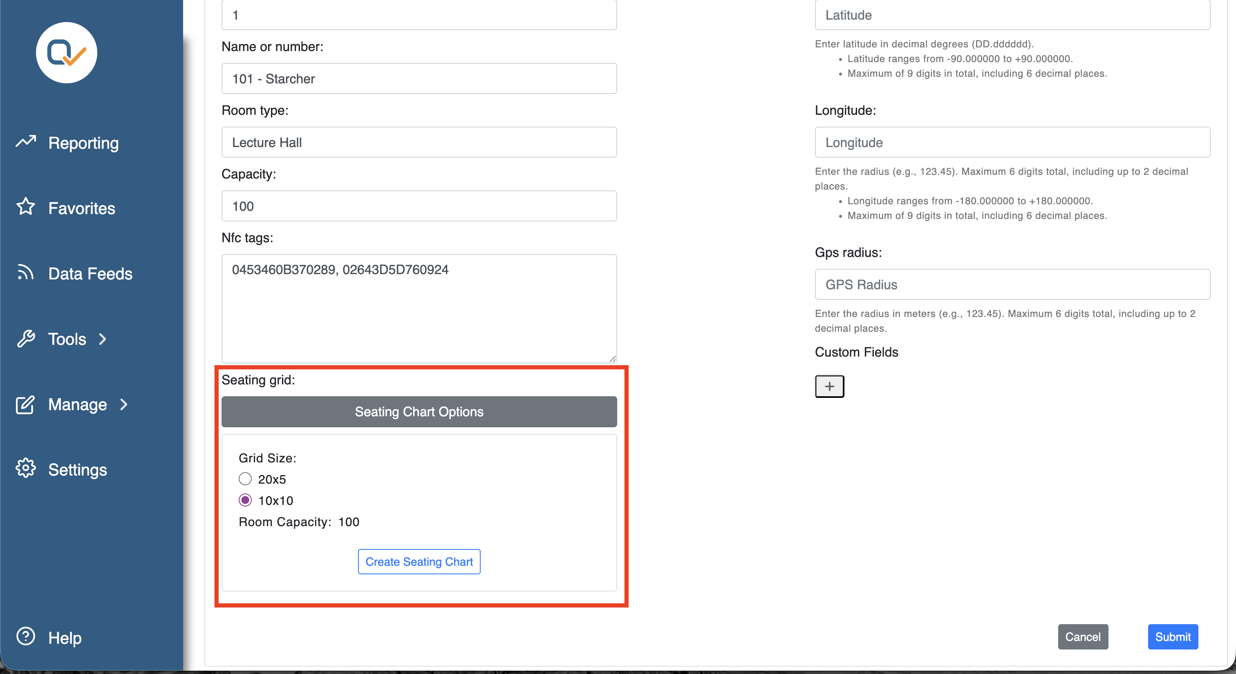Click the Favorites star icon
Image resolution: width=1236 pixels, height=674 pixels.
[x=26, y=207]
